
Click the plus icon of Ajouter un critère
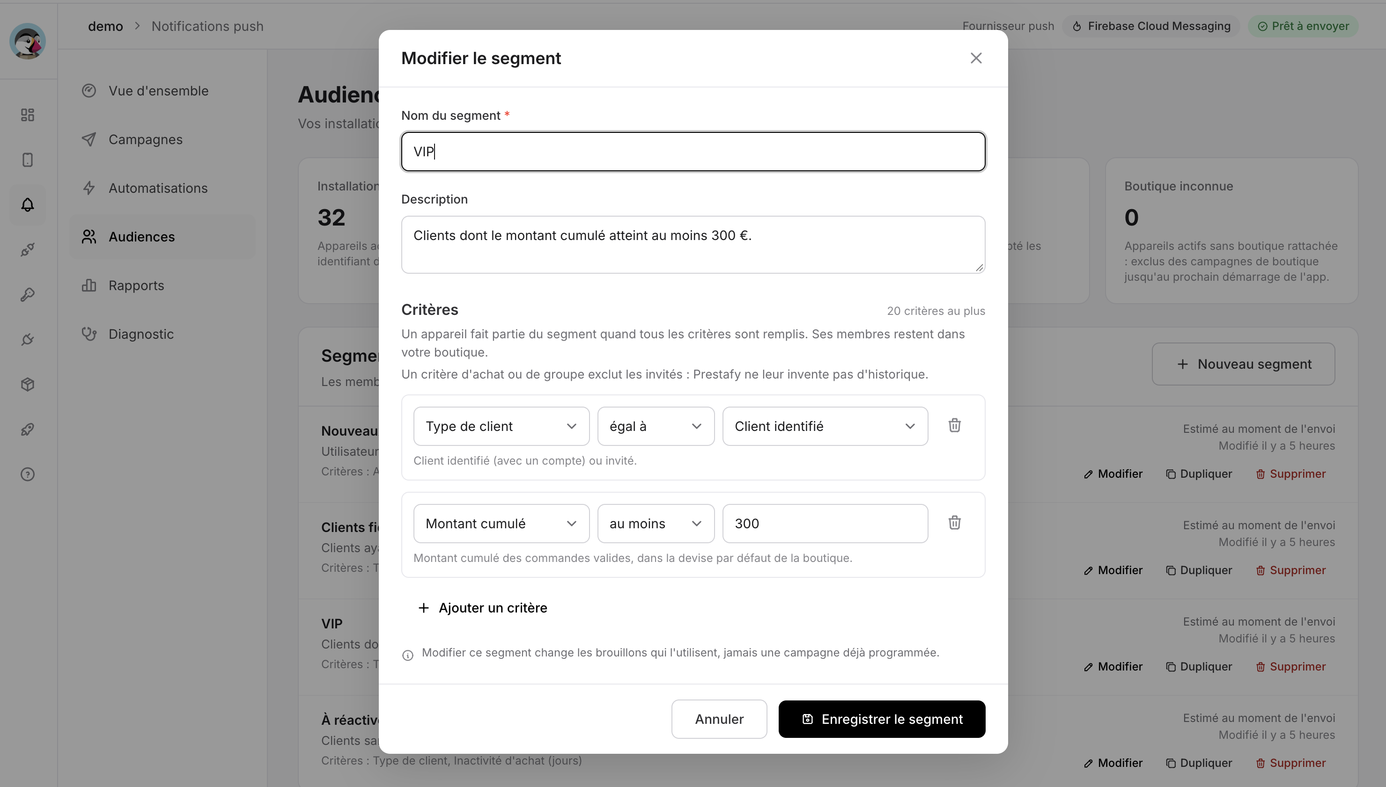[423, 607]
